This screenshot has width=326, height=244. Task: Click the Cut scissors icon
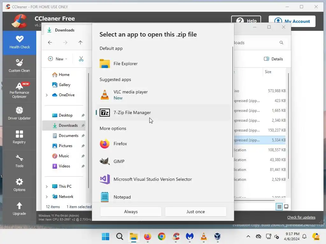(x=81, y=59)
